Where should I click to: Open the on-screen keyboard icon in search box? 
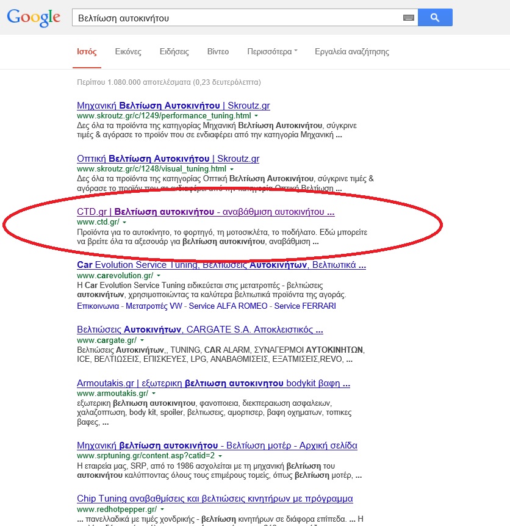[x=408, y=18]
